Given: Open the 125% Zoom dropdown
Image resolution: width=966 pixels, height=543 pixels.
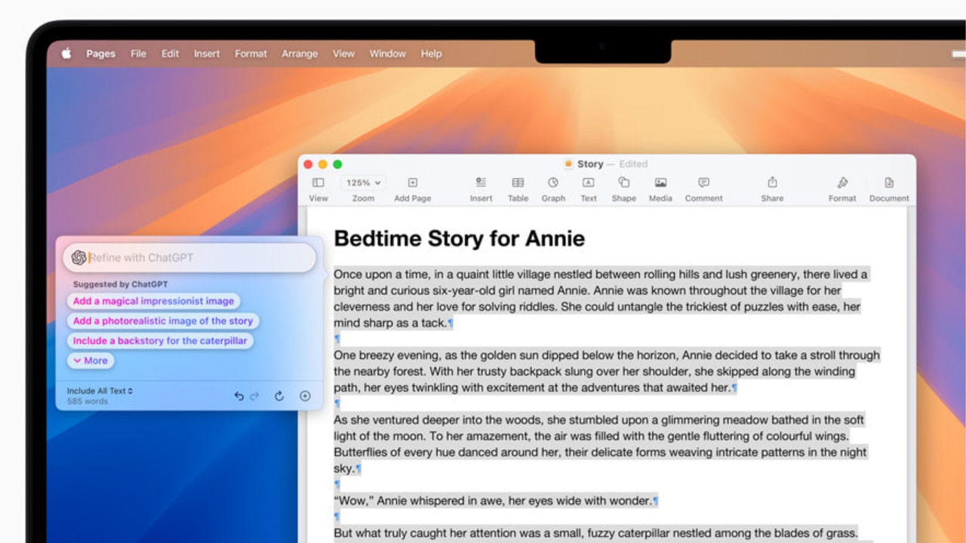Looking at the screenshot, I should pos(363,183).
